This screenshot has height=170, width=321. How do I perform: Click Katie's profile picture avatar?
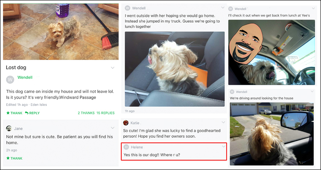click(x=125, y=123)
